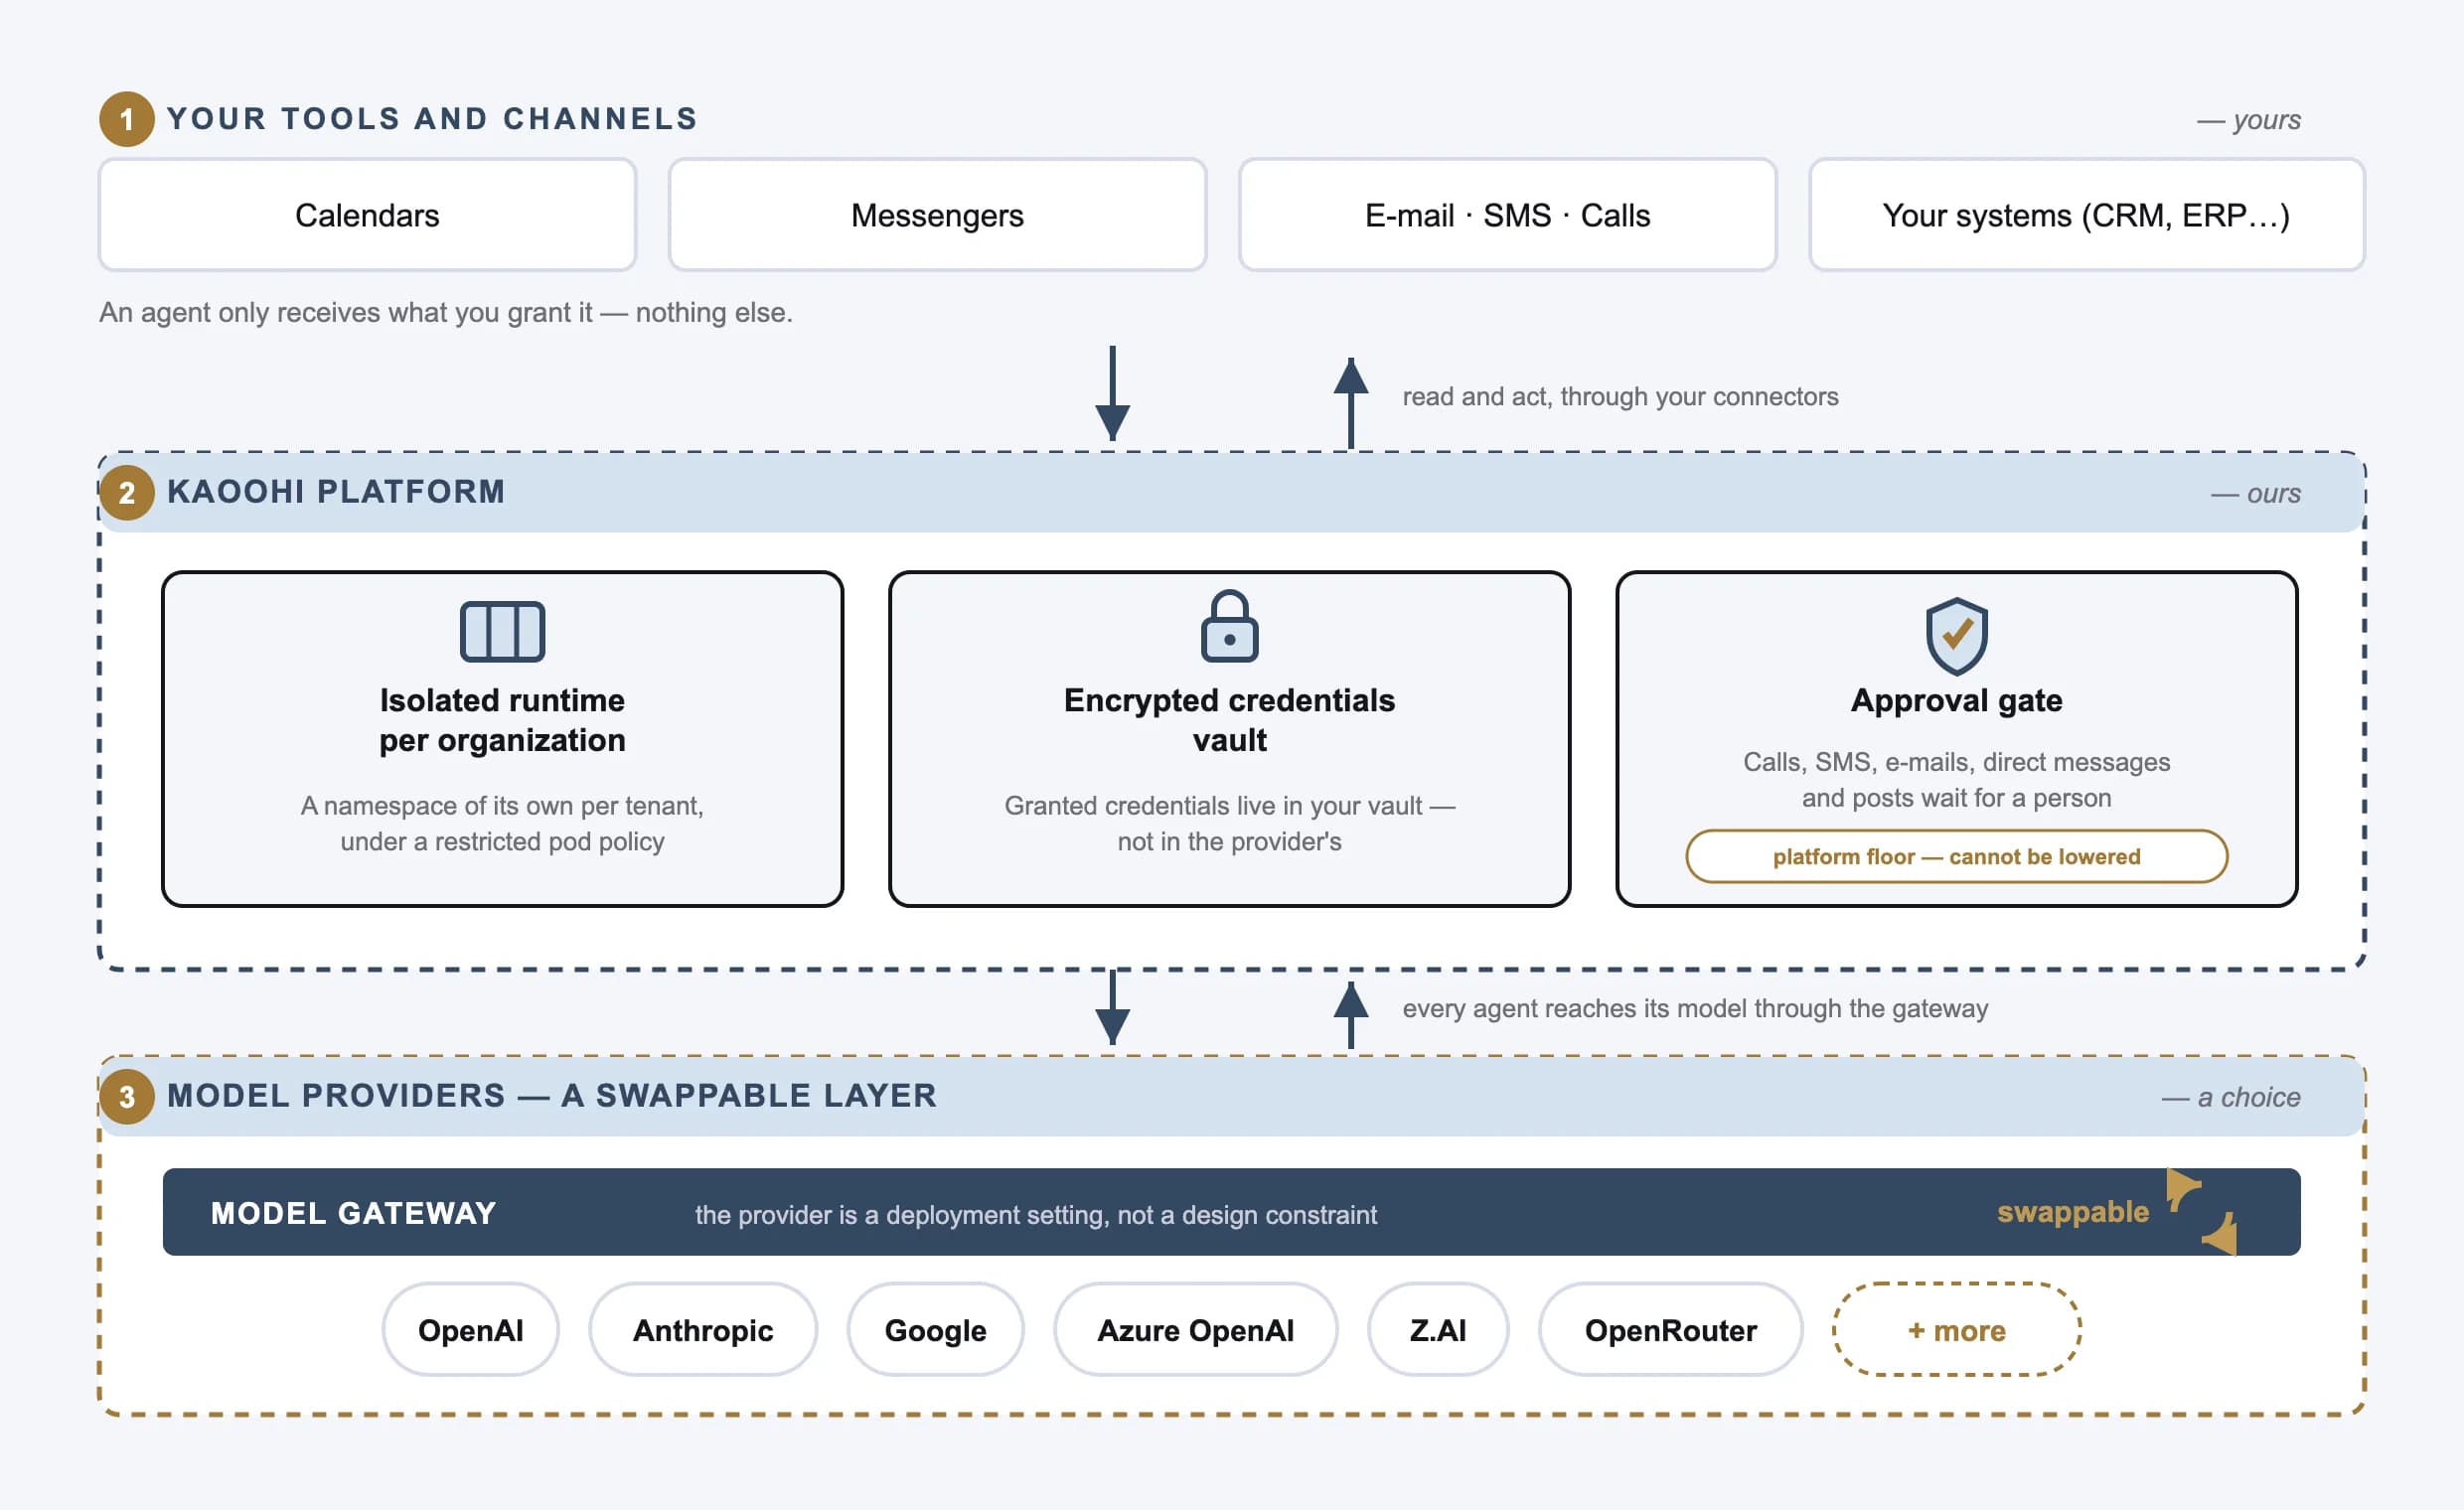This screenshot has width=2464, height=1510.
Task: Choose the Anthropic provider pill
Action: 703,1329
